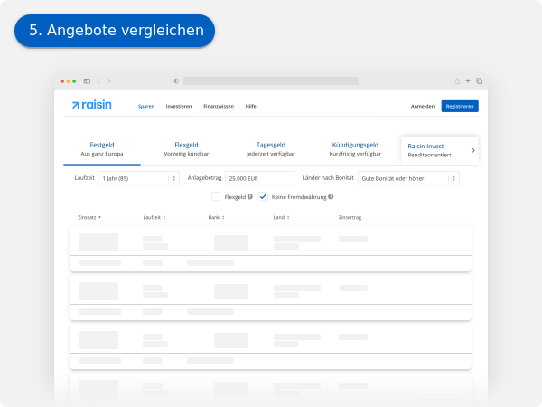Switch to the Tagesgeld tab
Screen dimensions: 542x407
[x=271, y=148]
